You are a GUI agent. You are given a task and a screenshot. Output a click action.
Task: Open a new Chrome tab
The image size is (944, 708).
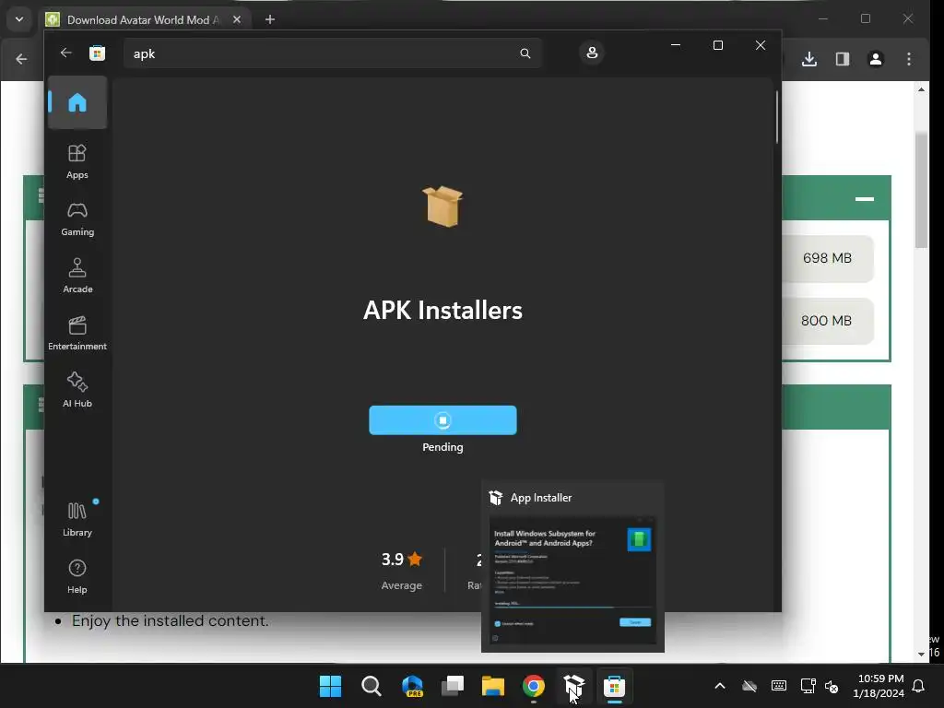(270, 20)
